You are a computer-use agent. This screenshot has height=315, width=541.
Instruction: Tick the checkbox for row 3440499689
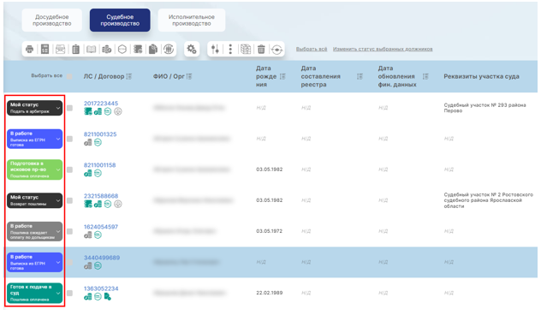69,262
